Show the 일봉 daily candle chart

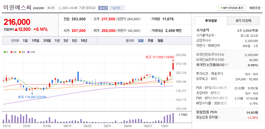click(x=141, y=41)
